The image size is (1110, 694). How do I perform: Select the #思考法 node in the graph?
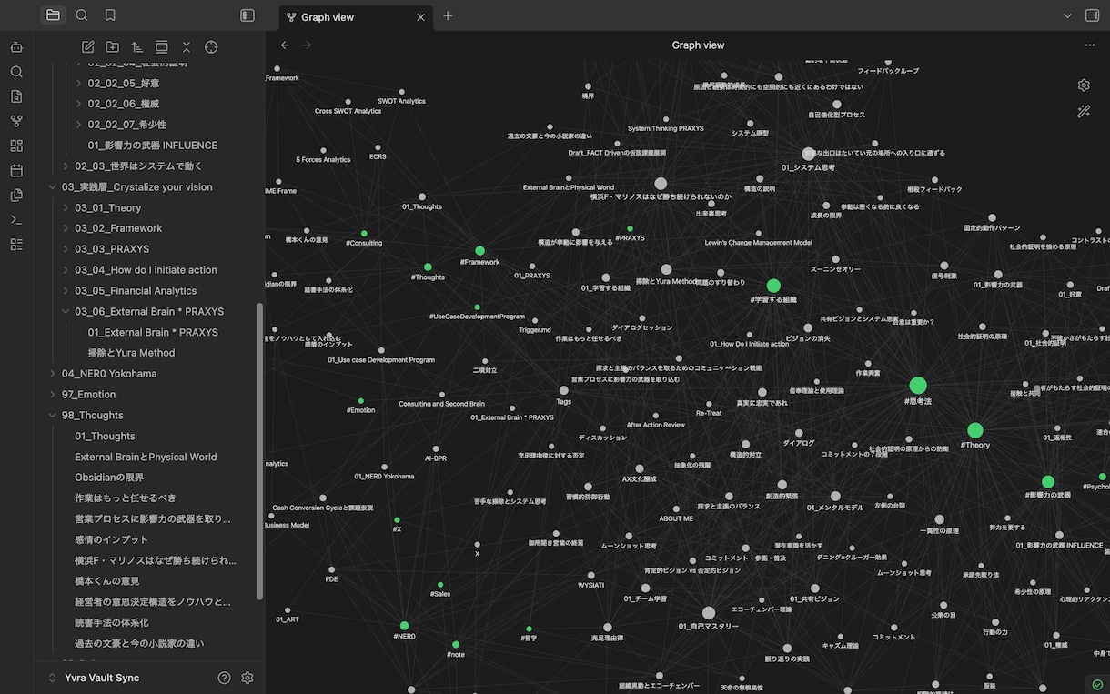coord(918,386)
